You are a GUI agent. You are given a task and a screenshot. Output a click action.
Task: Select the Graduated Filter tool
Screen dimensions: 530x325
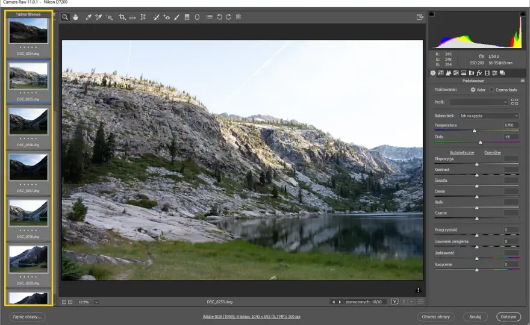[187, 17]
